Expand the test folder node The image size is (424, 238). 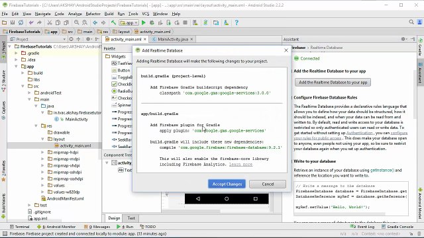click(x=29, y=205)
